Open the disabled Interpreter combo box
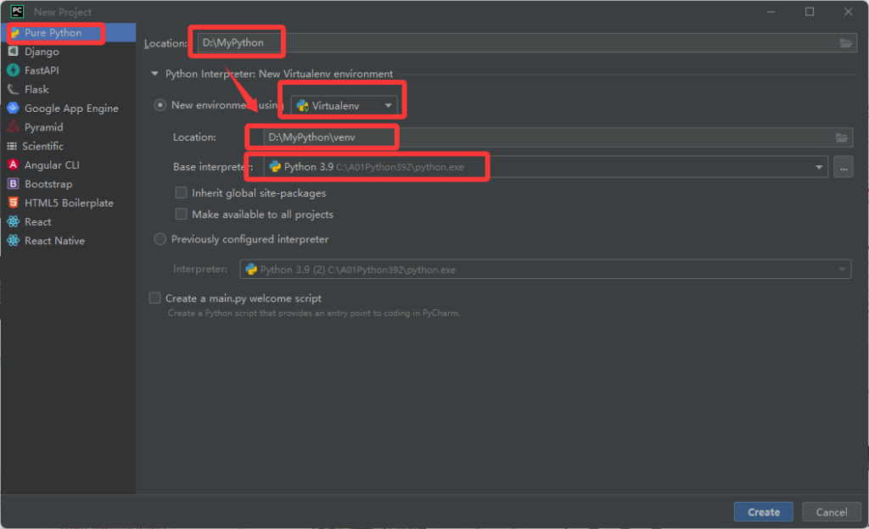Image resolution: width=869 pixels, height=529 pixels. pyautogui.click(x=546, y=270)
